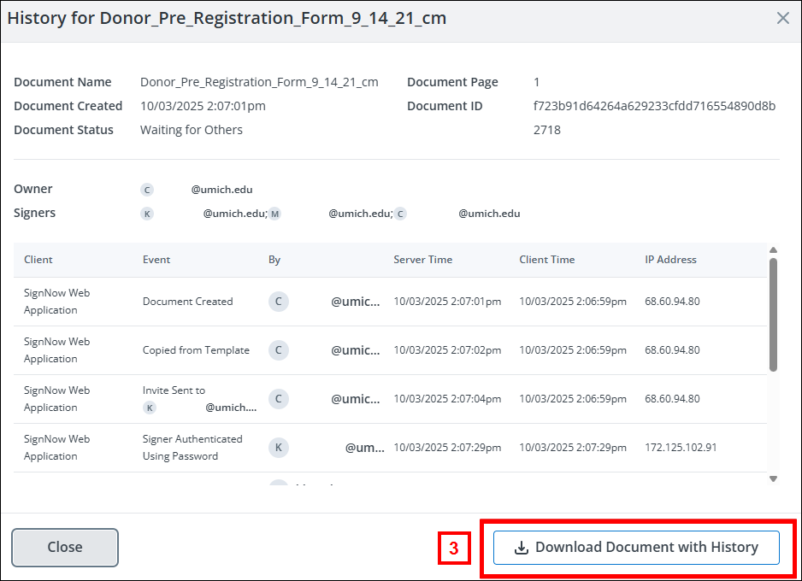This screenshot has height=581, width=802.
Task: Click the IP Address column header
Action: tap(670, 260)
